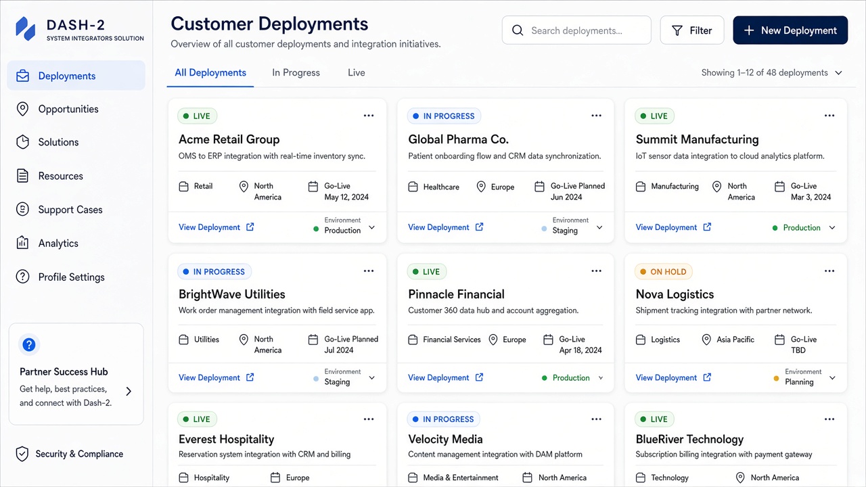This screenshot has width=866, height=487.
Task: Open Analytics chart icon in sidebar
Action: 22,243
